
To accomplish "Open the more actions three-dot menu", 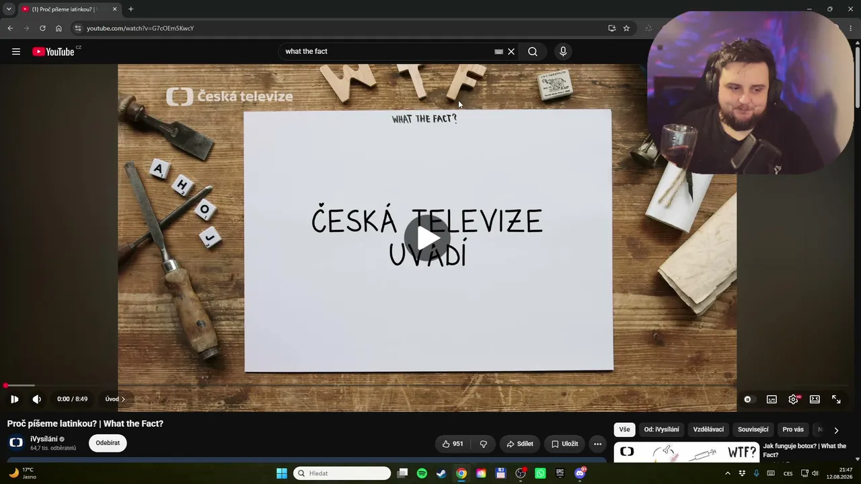I will point(597,444).
